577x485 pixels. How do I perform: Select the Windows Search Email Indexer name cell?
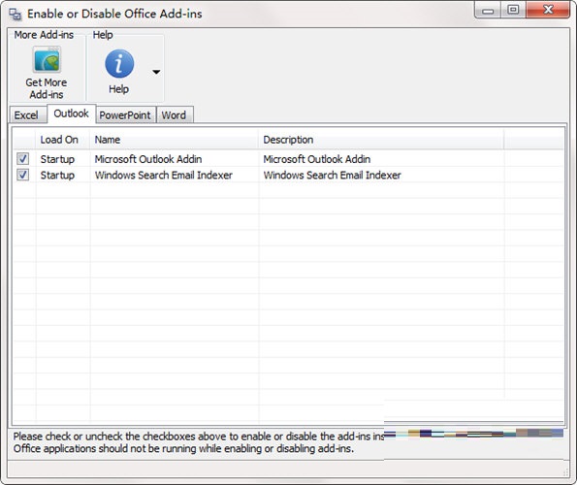(164, 176)
